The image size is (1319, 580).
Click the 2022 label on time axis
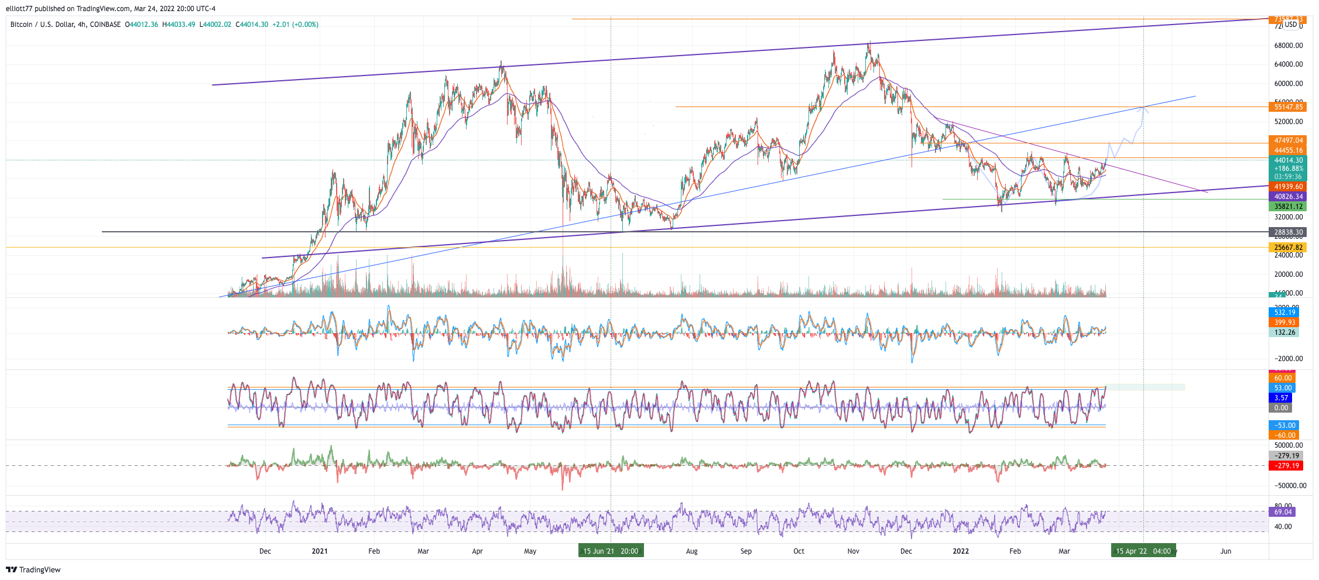961,551
